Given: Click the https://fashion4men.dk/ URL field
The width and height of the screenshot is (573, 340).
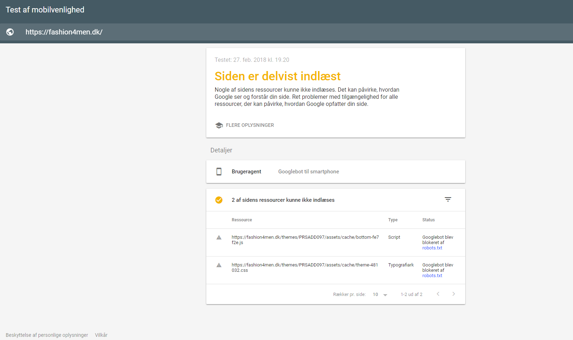Looking at the screenshot, I should coord(64,32).
